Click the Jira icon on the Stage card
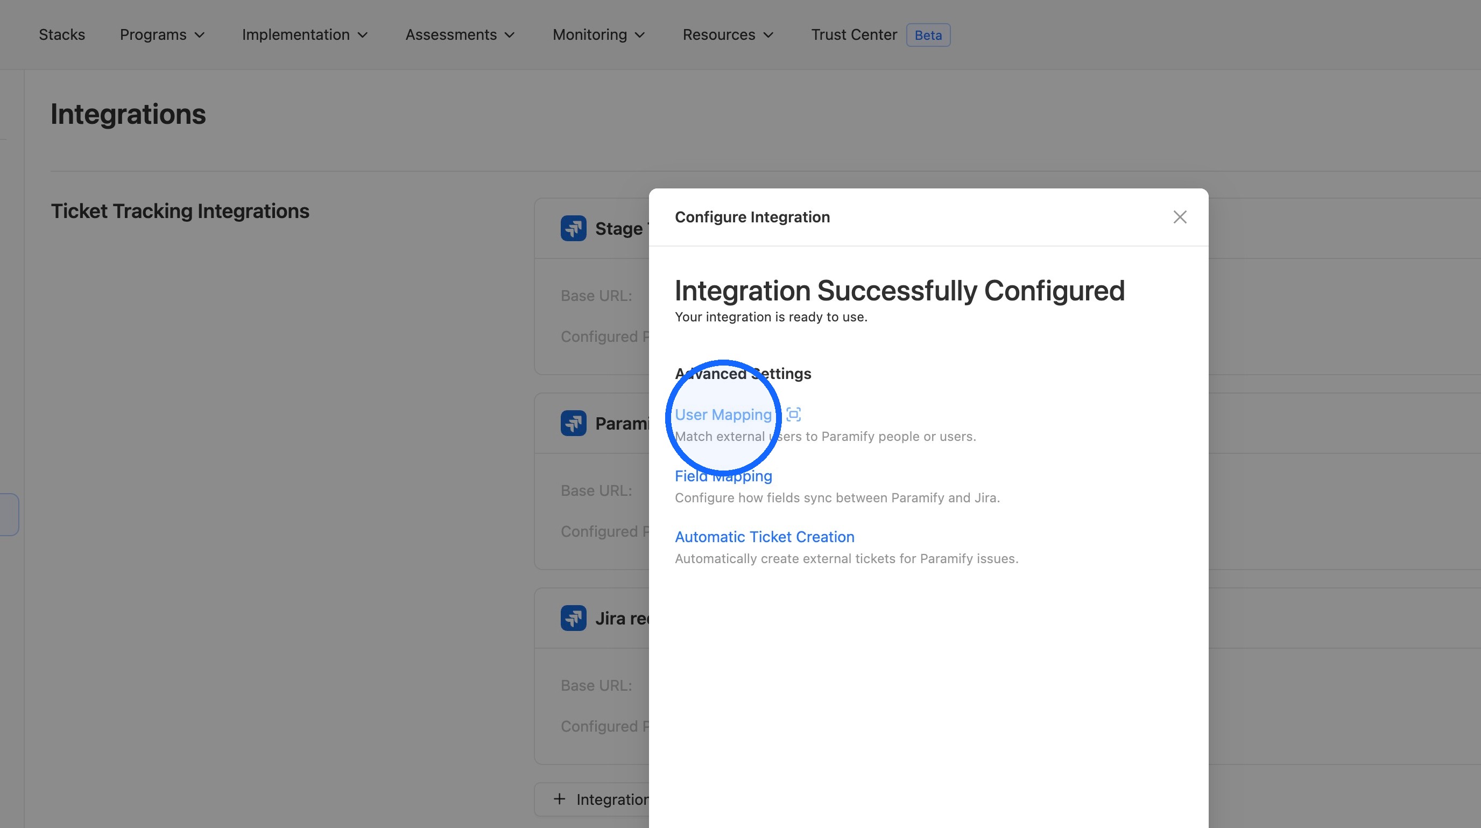This screenshot has width=1481, height=828. click(573, 228)
